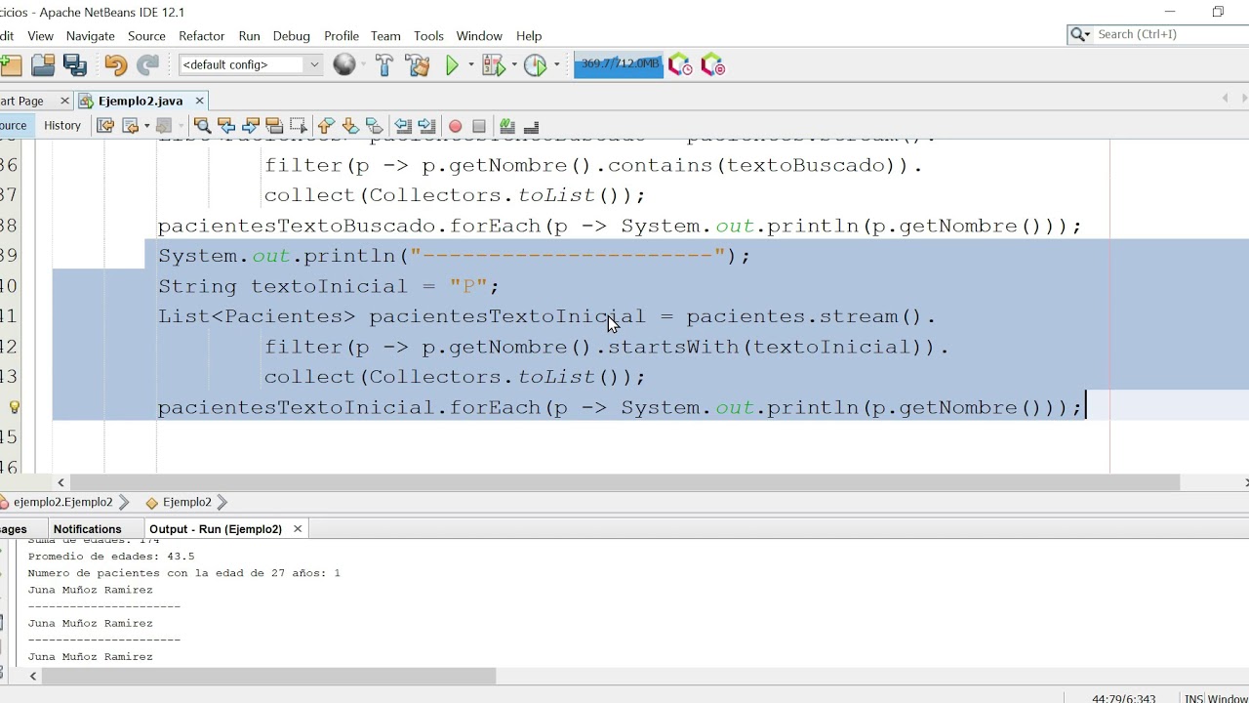Click the Find Selection magnifier icon
The width and height of the screenshot is (1249, 703).
click(x=202, y=126)
